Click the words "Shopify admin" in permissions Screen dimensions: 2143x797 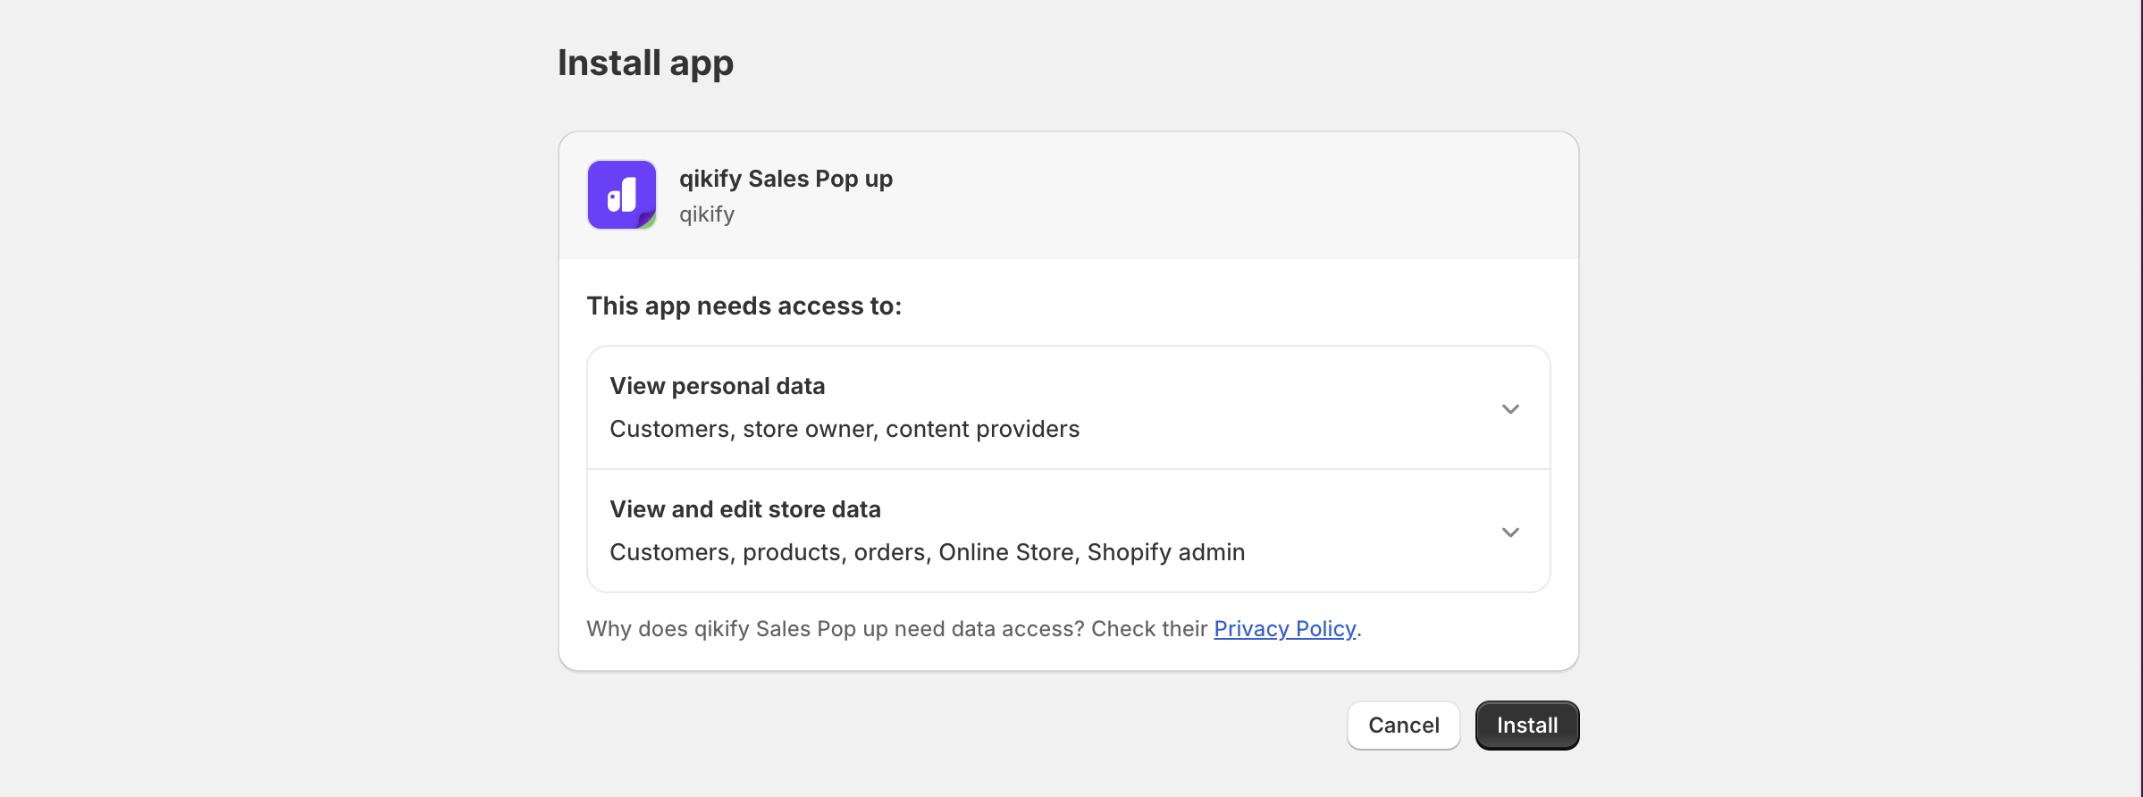pyautogui.click(x=1165, y=553)
